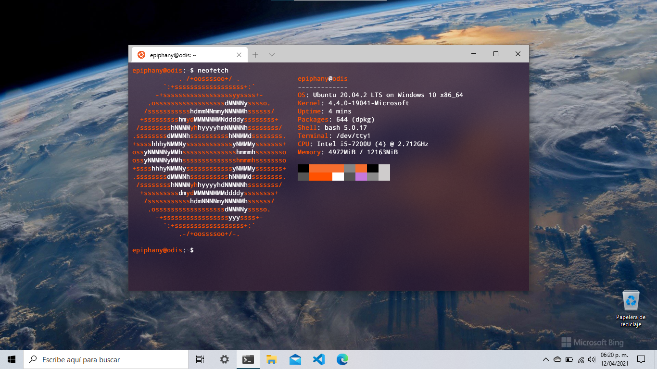Launch Microsoft Edge from the taskbar
Image resolution: width=657 pixels, height=369 pixels.
coord(342,359)
